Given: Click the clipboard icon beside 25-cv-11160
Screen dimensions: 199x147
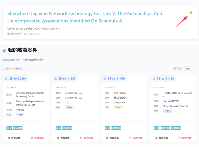Looking at the screenshot, I should (x=105, y=79).
